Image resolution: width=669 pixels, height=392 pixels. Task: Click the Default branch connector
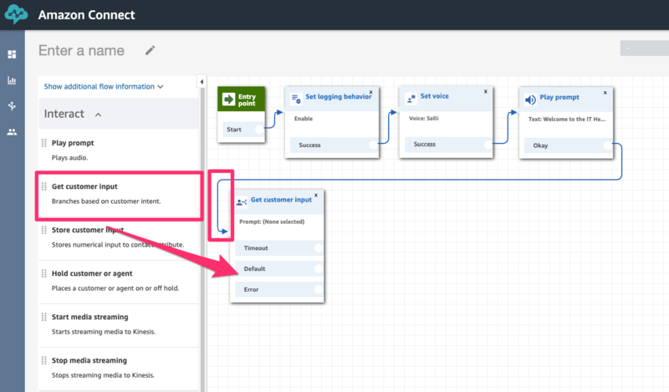click(x=319, y=269)
